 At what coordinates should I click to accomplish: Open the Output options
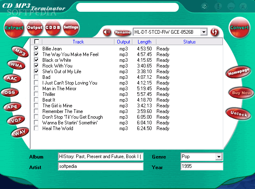(x=35, y=27)
